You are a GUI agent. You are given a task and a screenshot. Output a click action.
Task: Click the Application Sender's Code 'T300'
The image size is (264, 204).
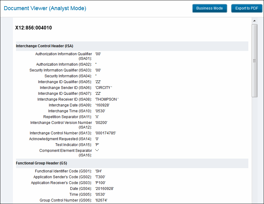(100, 177)
